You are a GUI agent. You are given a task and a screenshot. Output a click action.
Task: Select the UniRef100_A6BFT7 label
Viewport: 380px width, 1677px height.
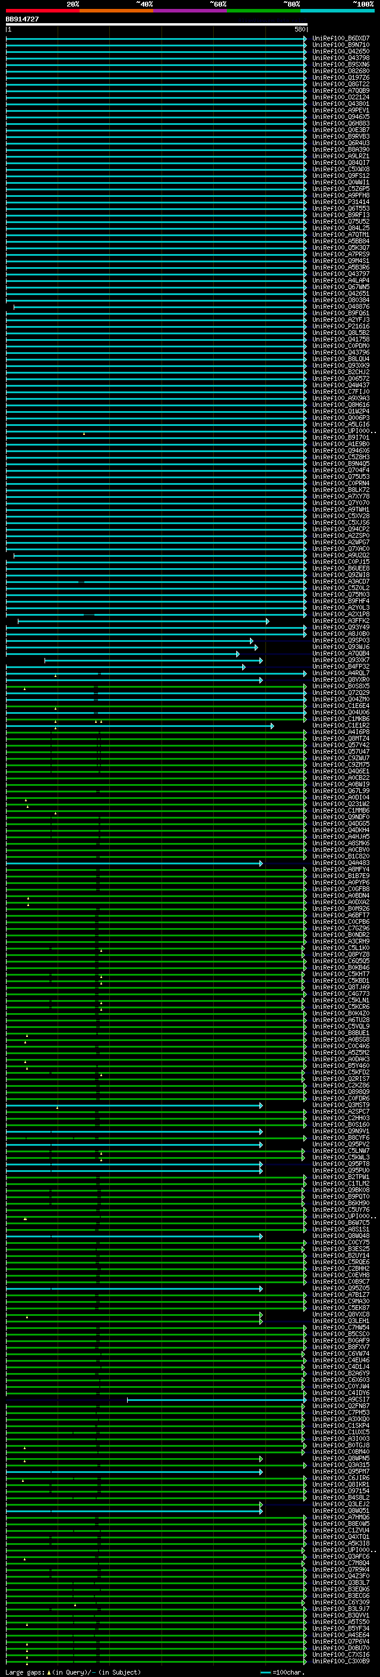pyautogui.click(x=341, y=916)
